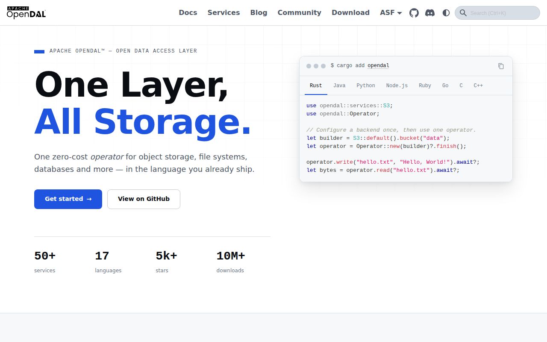Open the Blog page
This screenshot has width=547, height=342.
click(x=259, y=13)
